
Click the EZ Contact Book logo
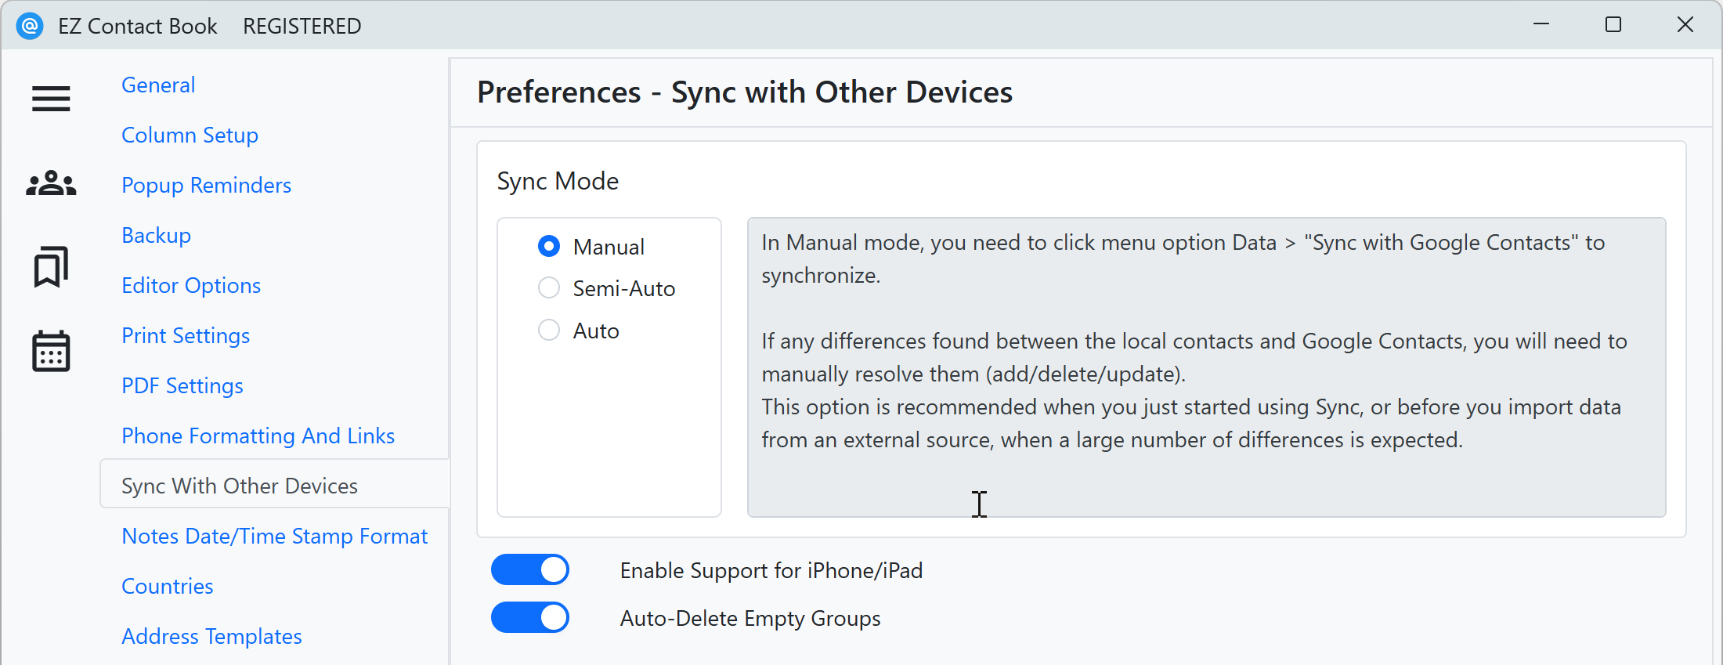tap(29, 25)
